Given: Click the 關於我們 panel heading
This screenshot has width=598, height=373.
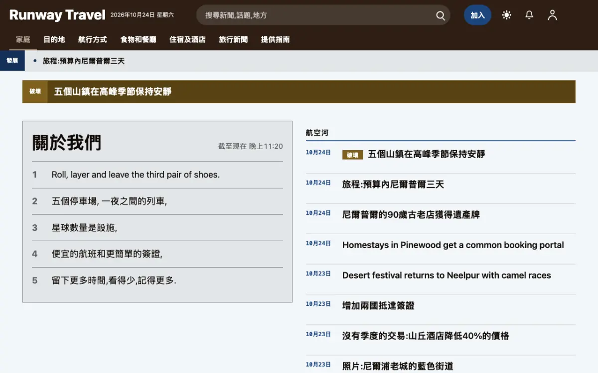Looking at the screenshot, I should pos(67,143).
